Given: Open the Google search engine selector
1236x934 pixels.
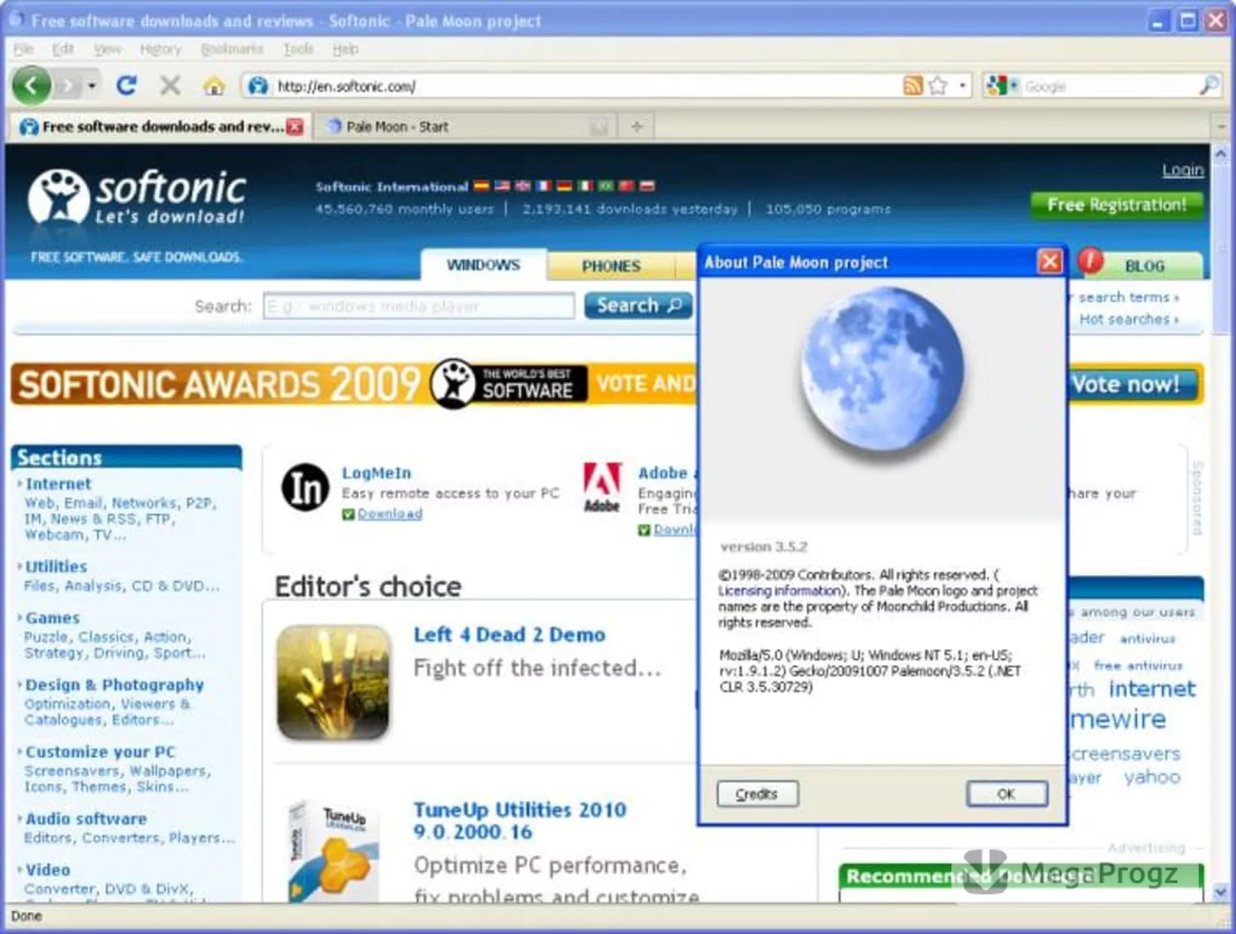Looking at the screenshot, I should (x=1002, y=86).
